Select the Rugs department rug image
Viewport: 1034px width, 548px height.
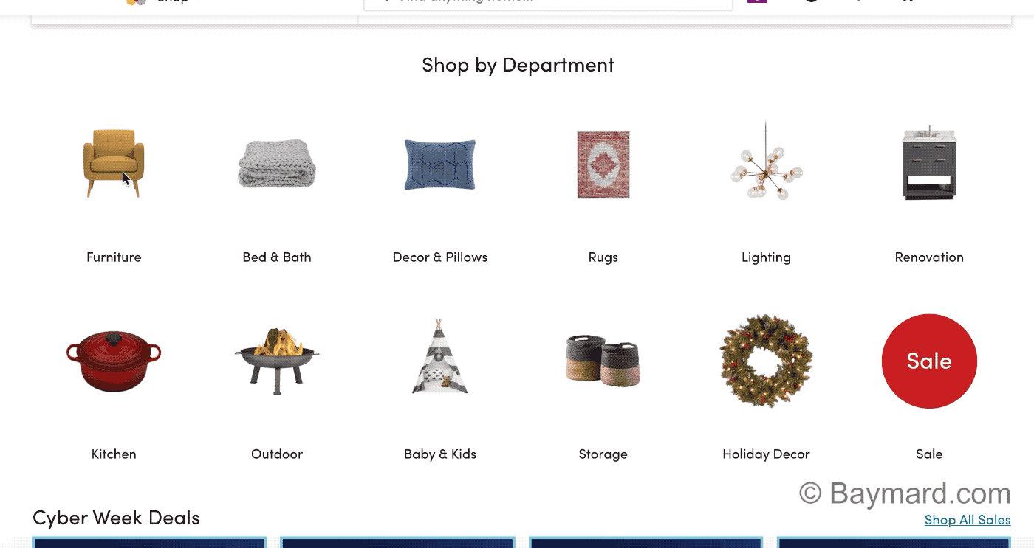pyautogui.click(x=603, y=164)
